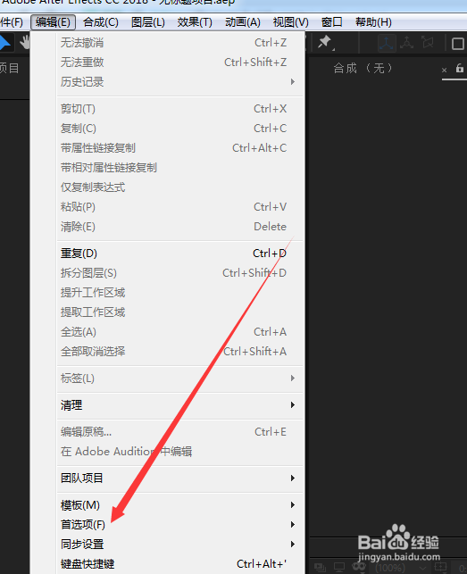Open the 合成(C) menu
This screenshot has height=574, width=467.
[101, 22]
